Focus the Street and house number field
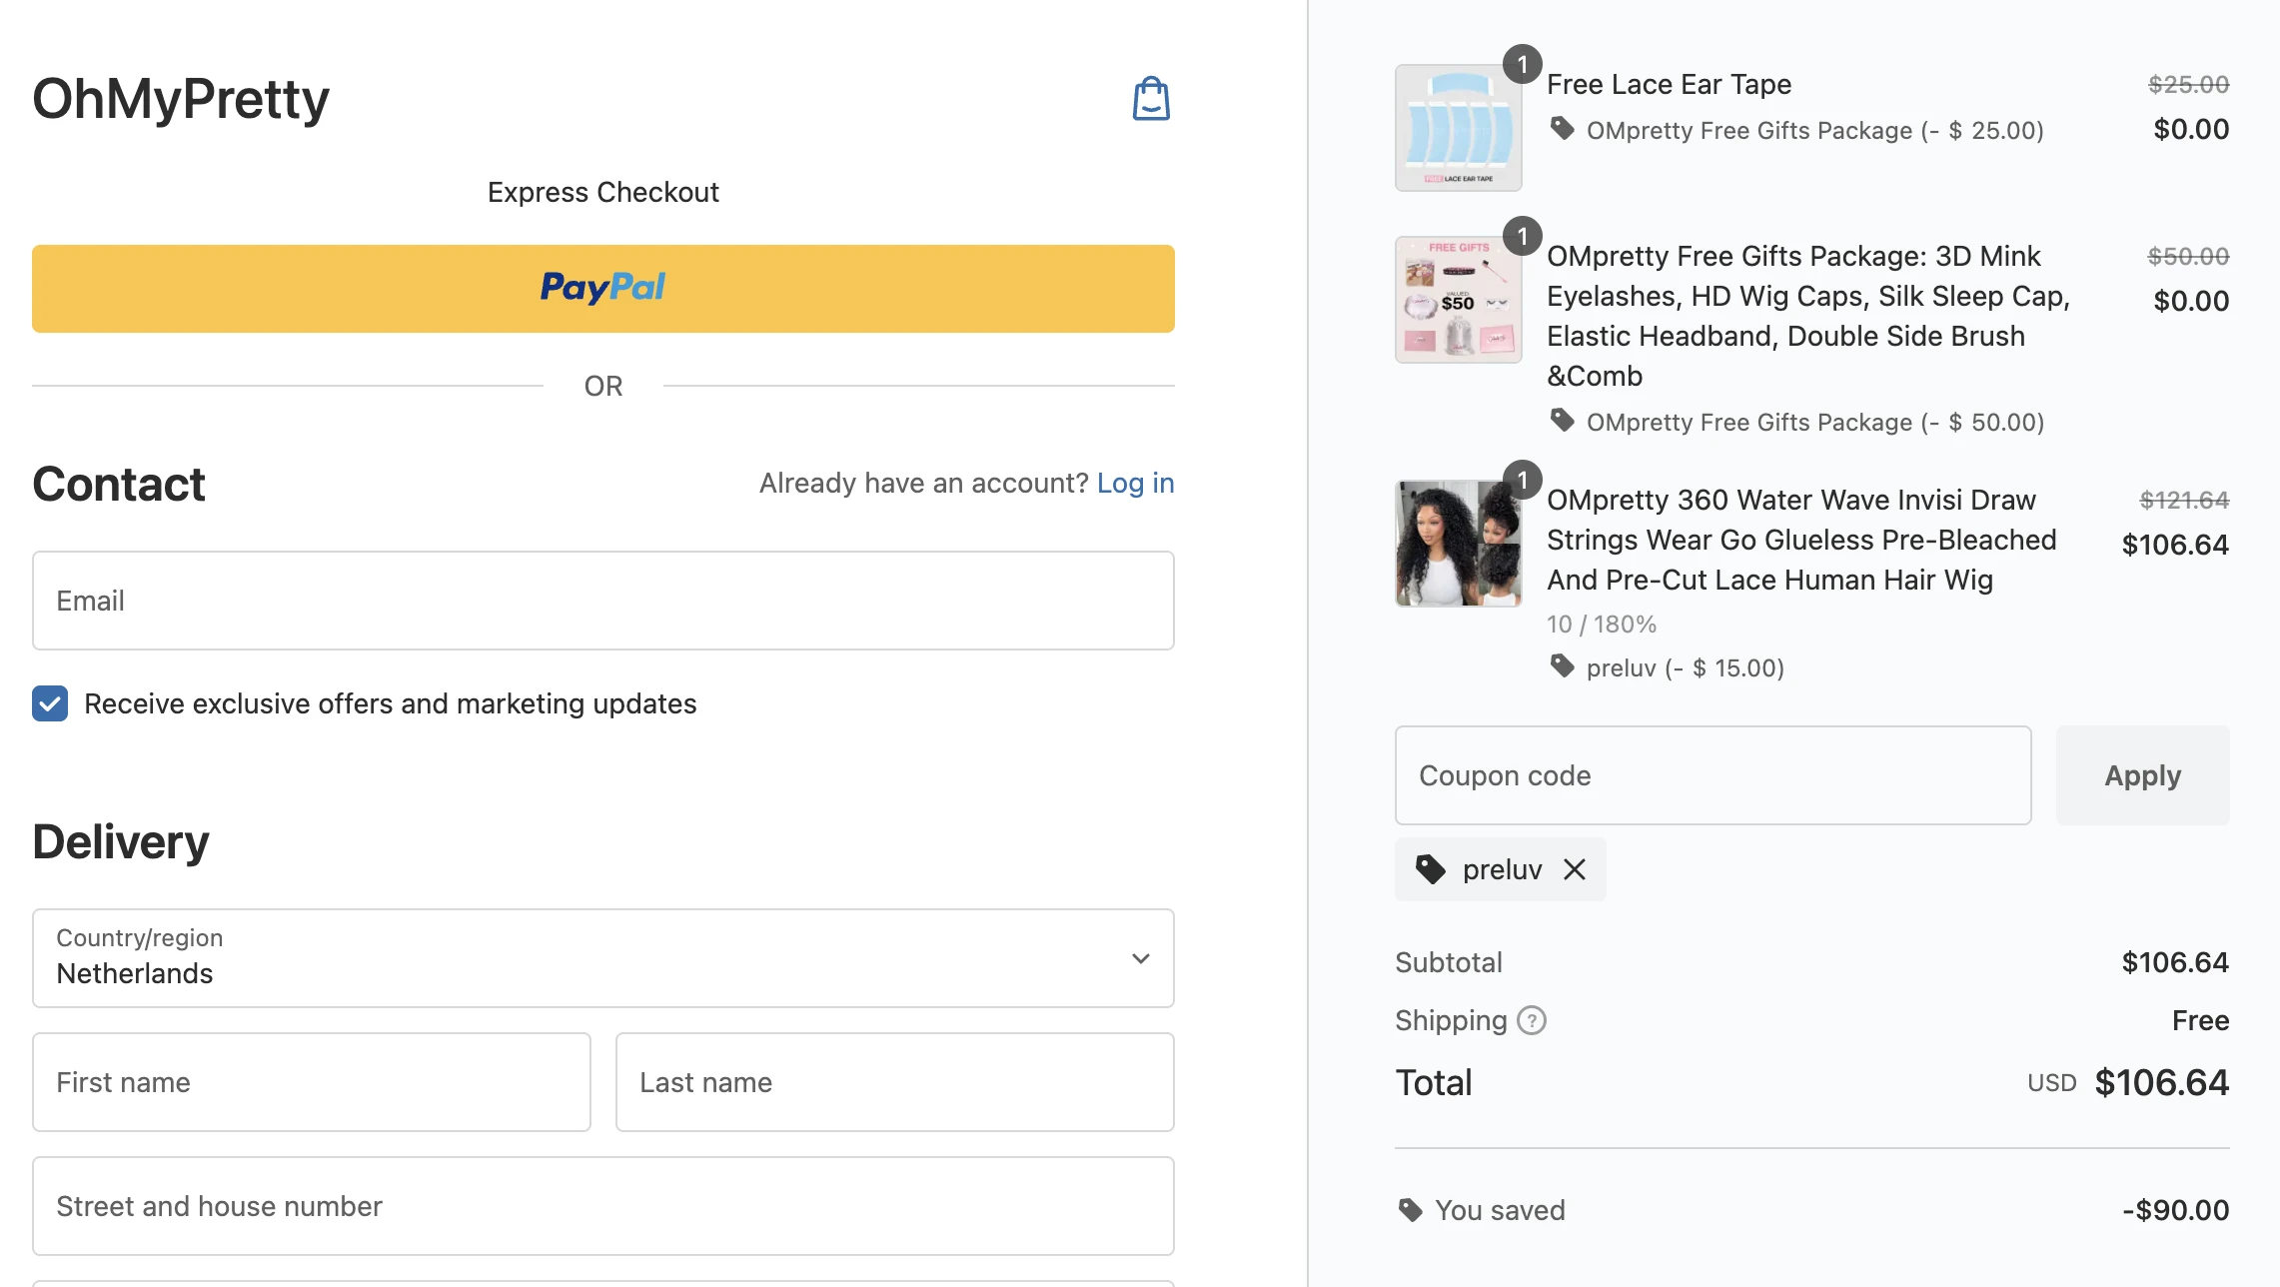Screen dimensions: 2280x1287 pos(603,1206)
